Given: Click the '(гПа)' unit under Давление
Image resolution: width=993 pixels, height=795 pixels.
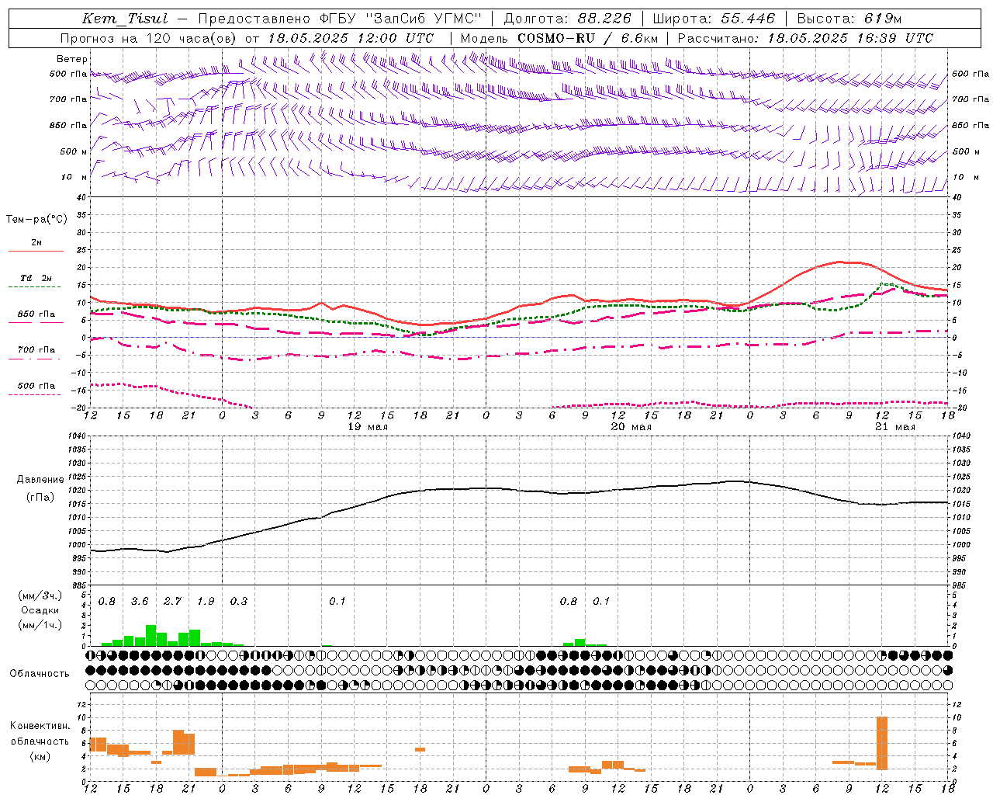Looking at the screenshot, I should pyautogui.click(x=40, y=497).
